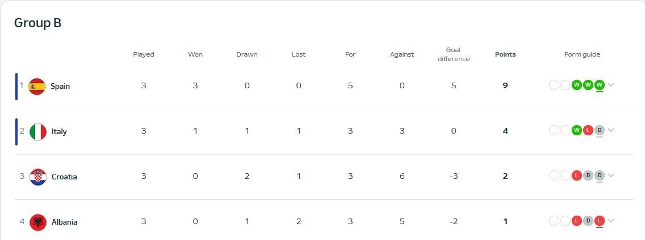Screen dimensions: 645x240
Task: Expand Croatia's form guide chevron
Action: (611, 175)
